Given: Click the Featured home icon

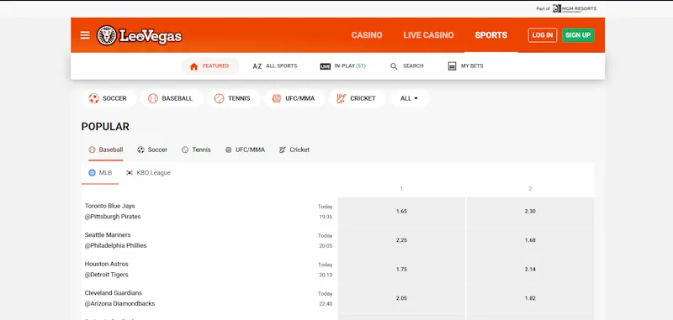Looking at the screenshot, I should (194, 66).
